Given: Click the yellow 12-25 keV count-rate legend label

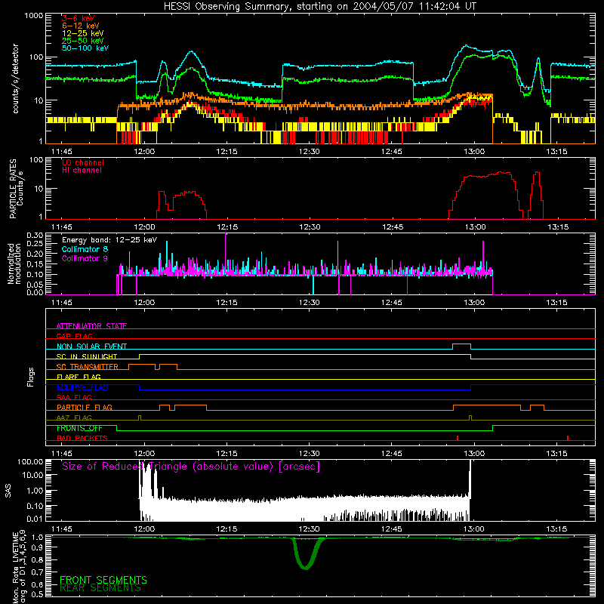Looking at the screenshot, I should click(x=83, y=33).
